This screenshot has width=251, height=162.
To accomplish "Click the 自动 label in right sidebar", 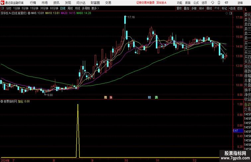I will pos(247,104).
